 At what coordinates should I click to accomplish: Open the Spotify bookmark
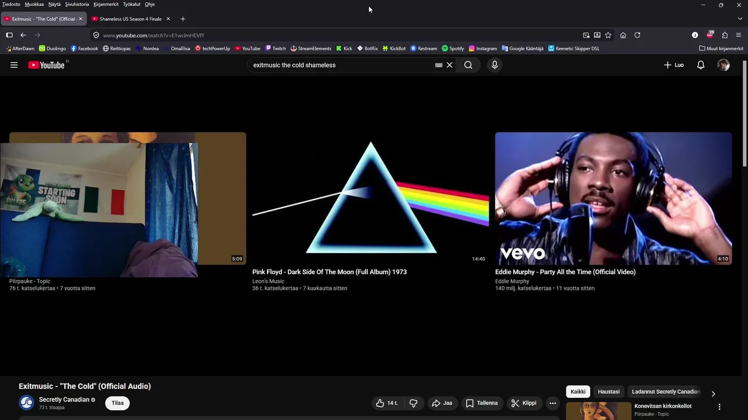(453, 48)
